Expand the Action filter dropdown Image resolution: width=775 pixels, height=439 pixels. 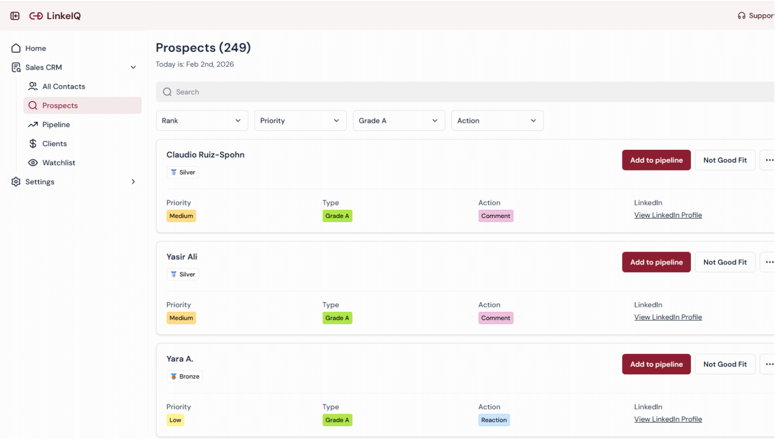pyautogui.click(x=497, y=121)
